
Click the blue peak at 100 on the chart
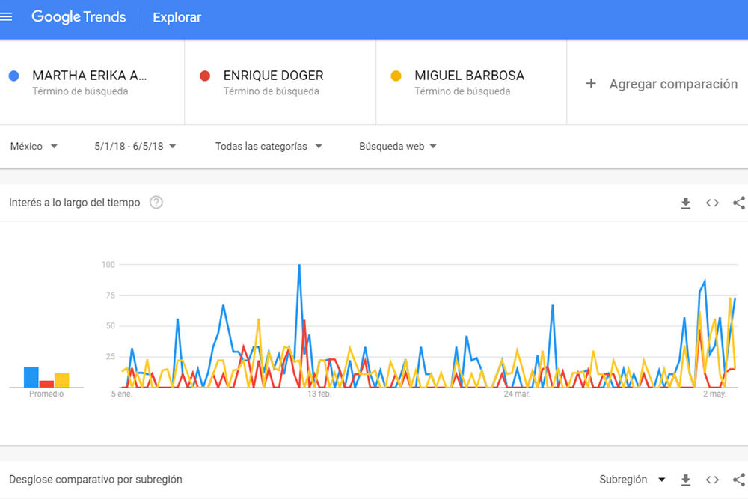click(x=299, y=266)
